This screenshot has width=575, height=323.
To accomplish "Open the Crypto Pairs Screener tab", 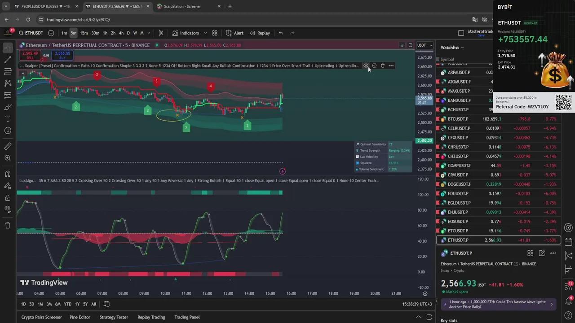I will point(42,317).
